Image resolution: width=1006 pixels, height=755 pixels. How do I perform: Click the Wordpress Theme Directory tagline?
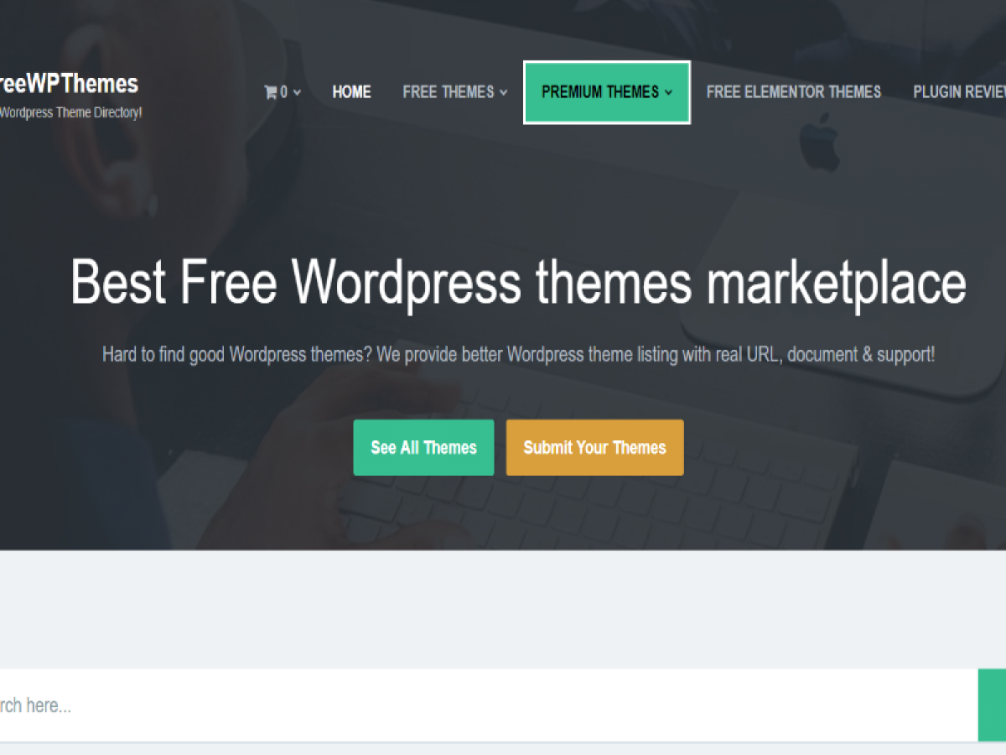70,112
